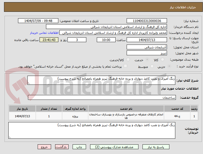The height and width of the screenshot is (154, 203).
Task: Click the نام دستگاه خریدار field
Action: 106,27
